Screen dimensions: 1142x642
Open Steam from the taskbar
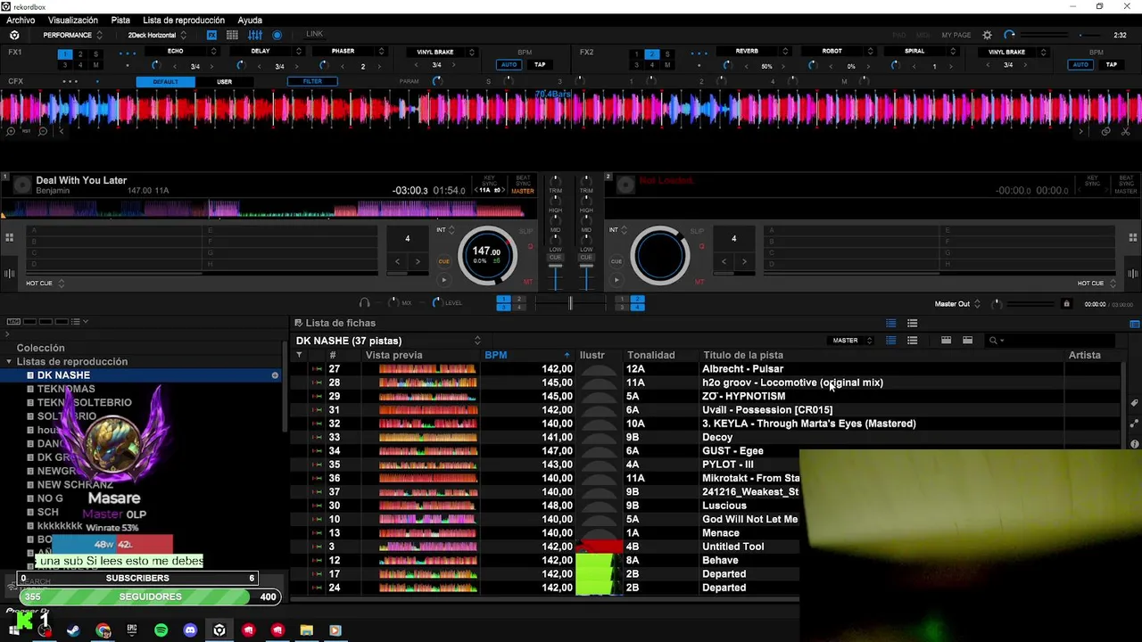click(73, 630)
